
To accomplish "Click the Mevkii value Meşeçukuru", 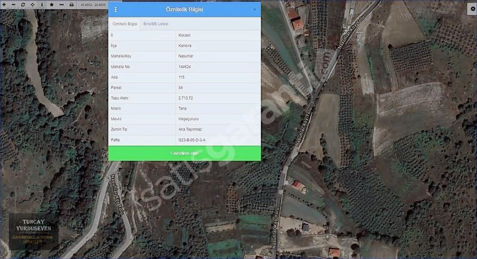I will coord(188,118).
